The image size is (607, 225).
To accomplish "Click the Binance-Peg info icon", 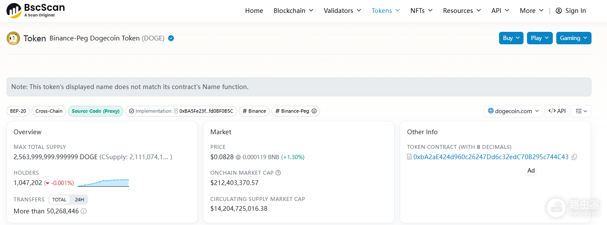I will [314, 111].
